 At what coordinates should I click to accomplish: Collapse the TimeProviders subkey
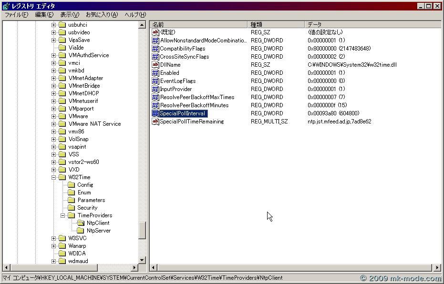(63, 215)
